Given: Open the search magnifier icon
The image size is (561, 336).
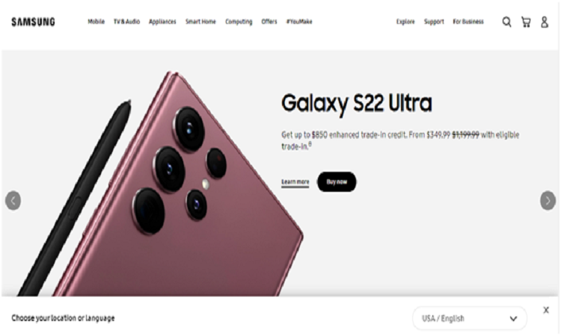Looking at the screenshot, I should pos(506,22).
